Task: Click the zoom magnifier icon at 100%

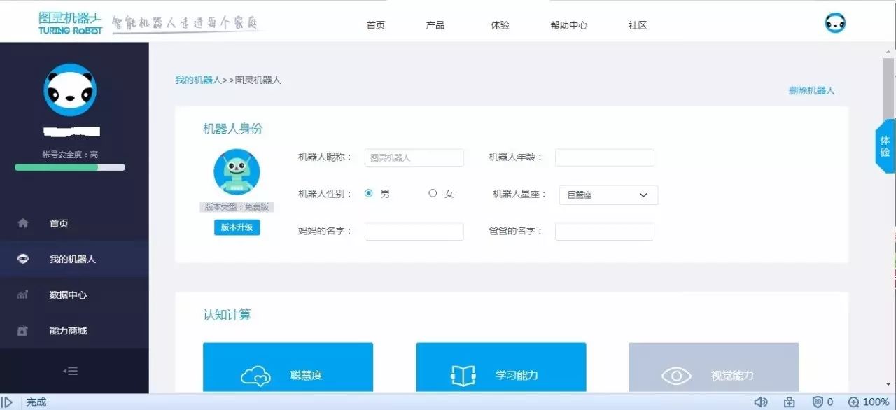Action: click(853, 402)
